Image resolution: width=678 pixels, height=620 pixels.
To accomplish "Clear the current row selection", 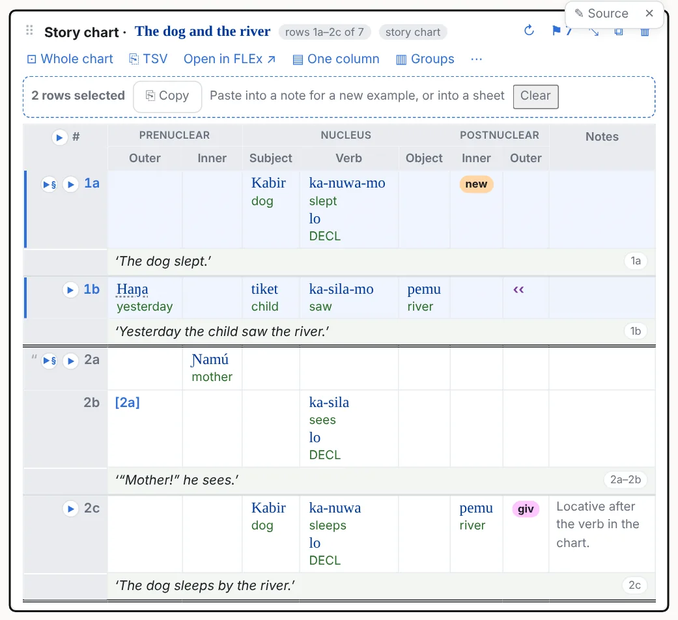I will point(536,96).
